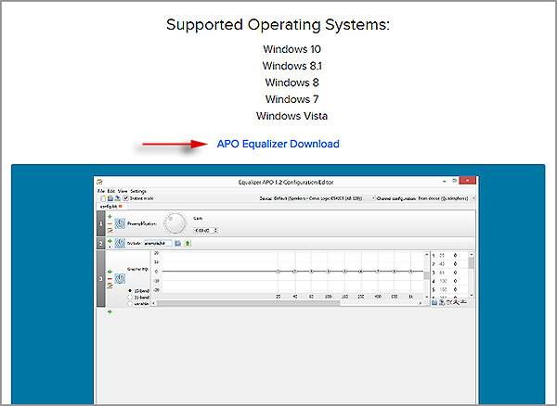
Task: Click the edit-text icon on Graphic EQ row
Action: point(110,285)
